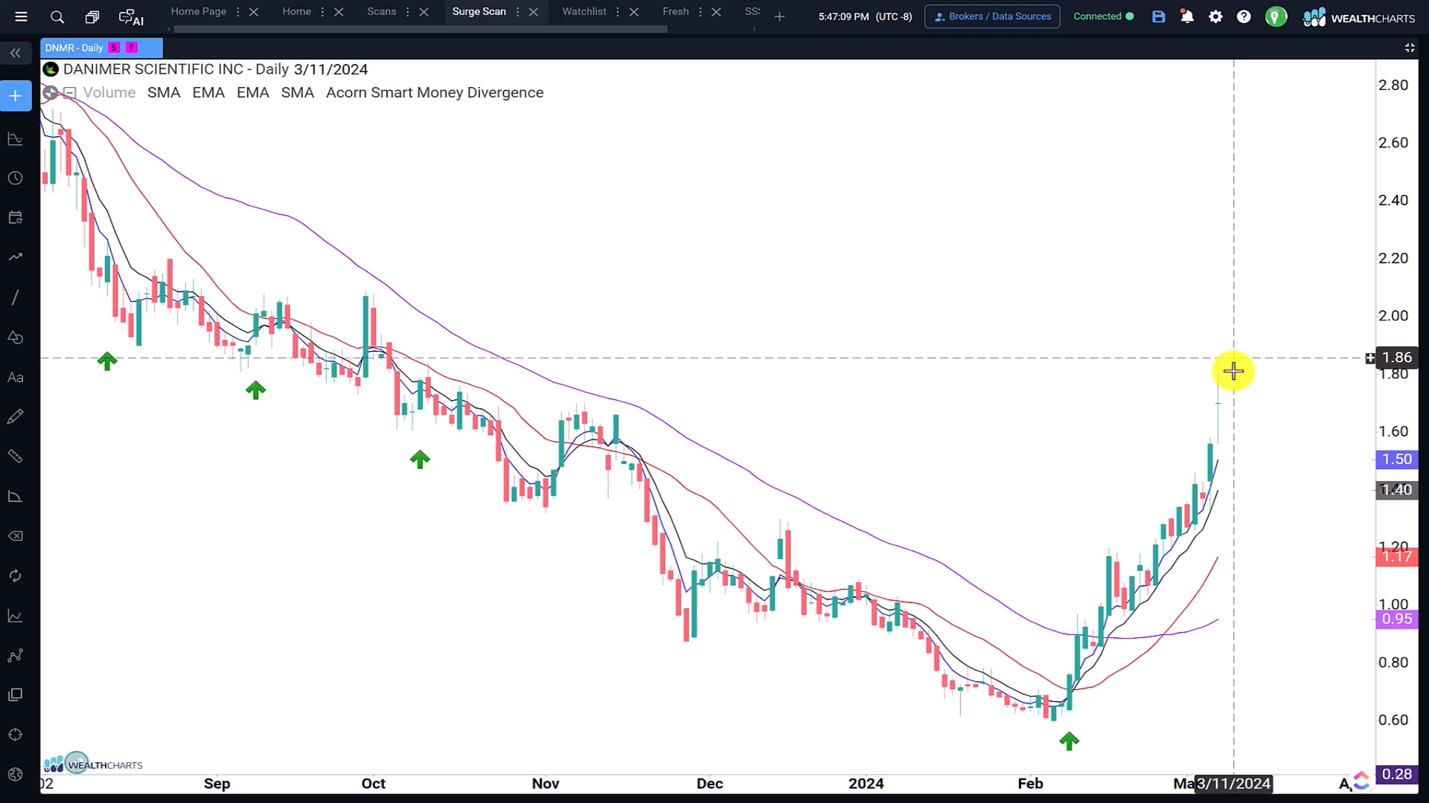Open the hamburger main menu
The image size is (1429, 803).
[21, 16]
